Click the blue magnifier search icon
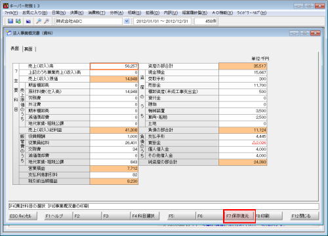The width and height of the screenshot is (328, 236). [x=39, y=21]
